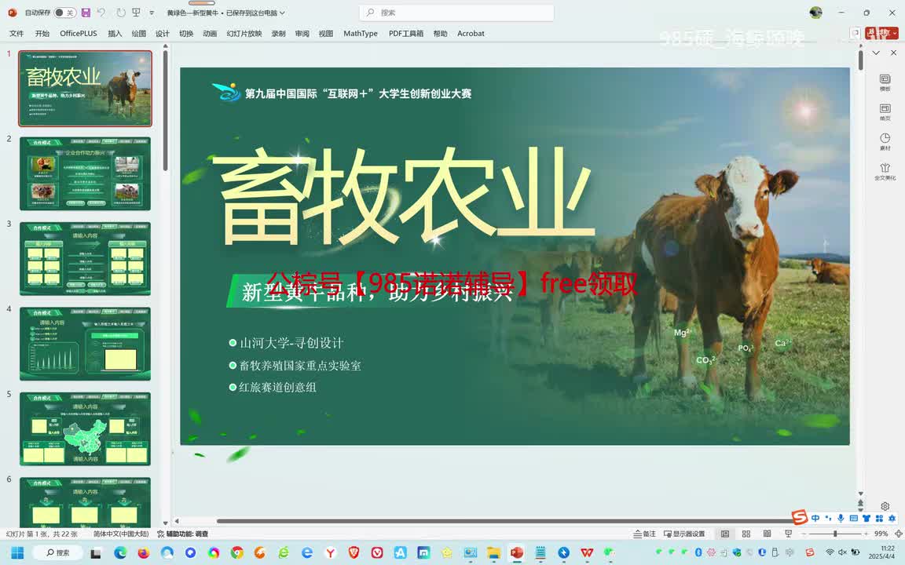Collapse the side pane with chevron
This screenshot has width=905, height=565.
(x=876, y=53)
